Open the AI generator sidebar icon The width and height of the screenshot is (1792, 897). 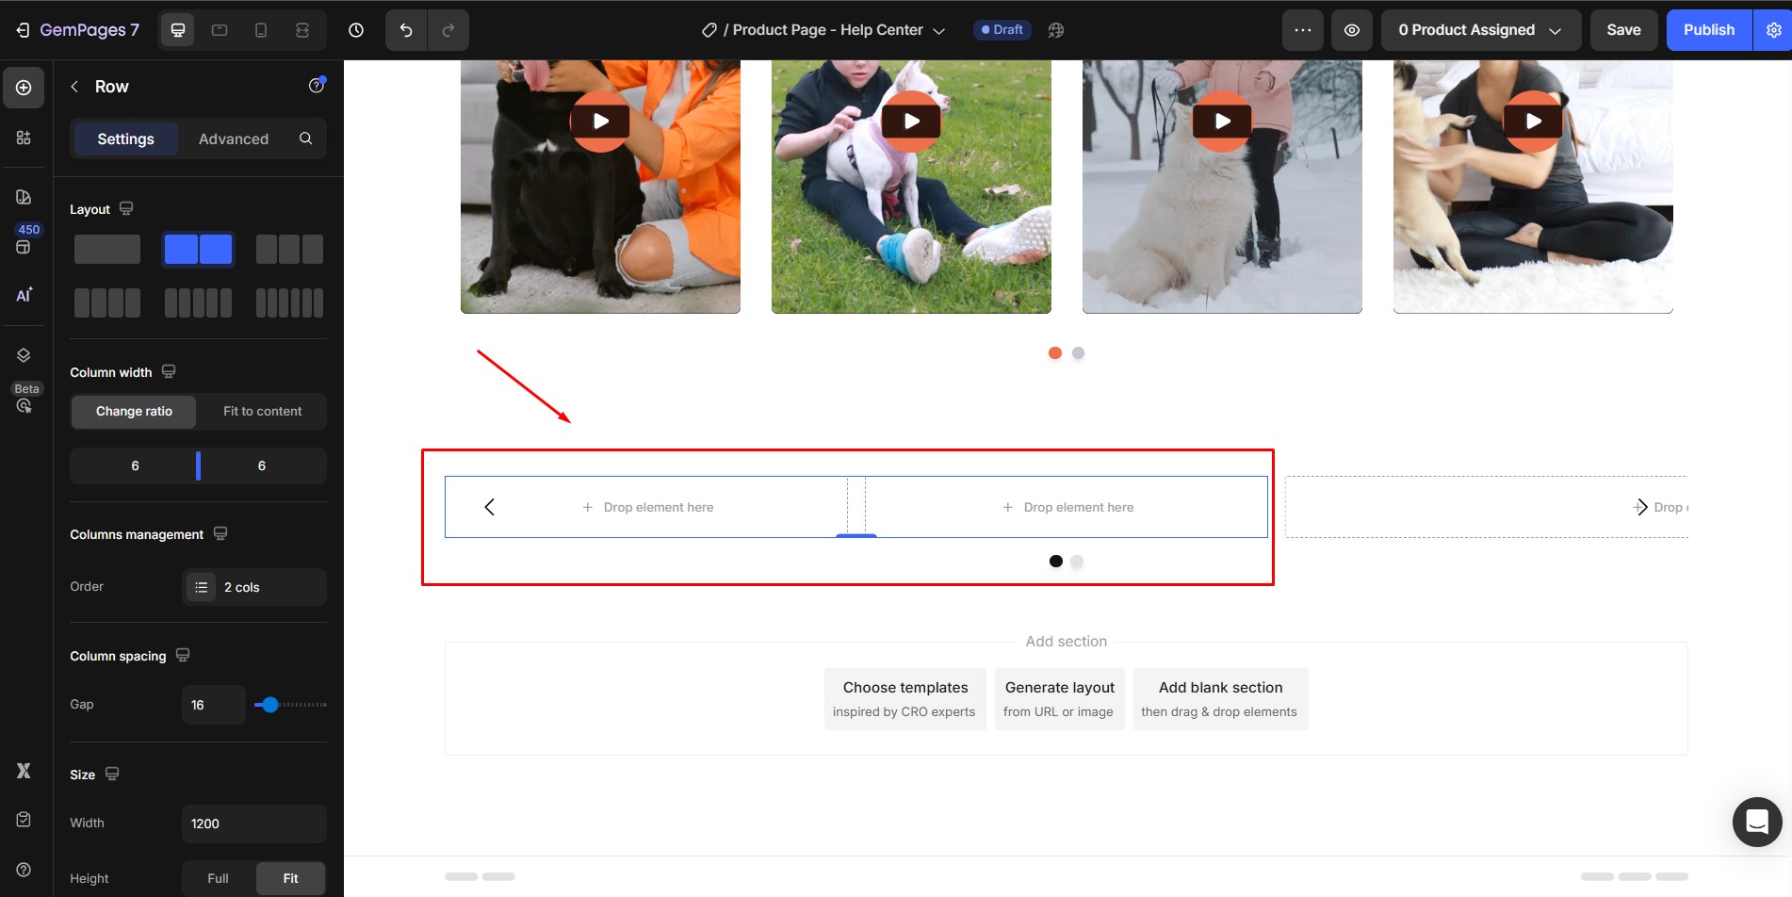pos(24,295)
